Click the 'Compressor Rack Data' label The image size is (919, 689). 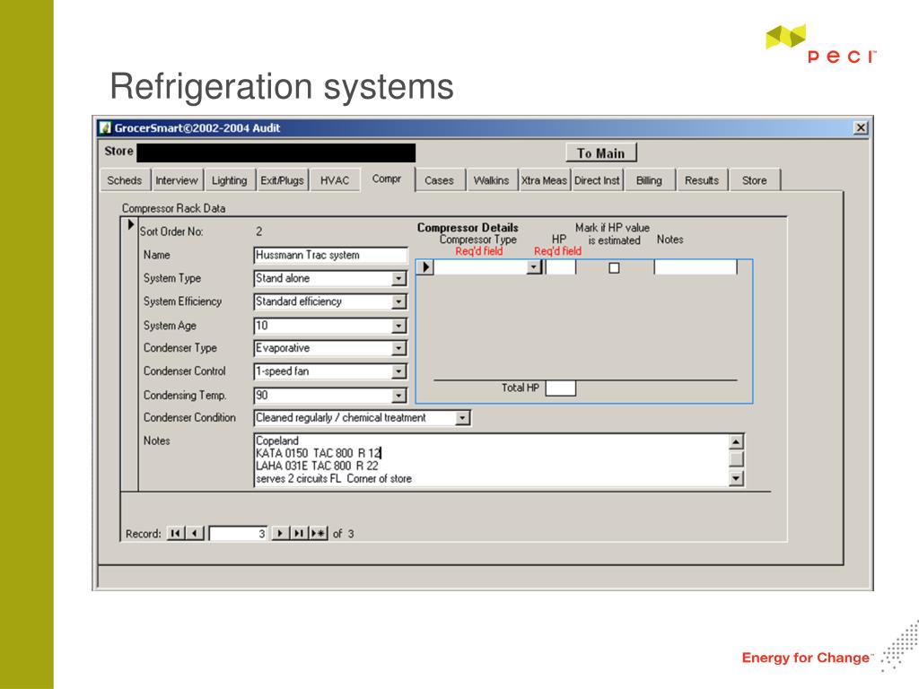click(x=173, y=208)
